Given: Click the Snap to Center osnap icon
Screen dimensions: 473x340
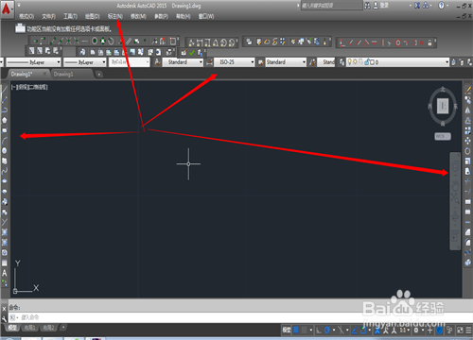Looking at the screenshot, I should [x=95, y=41].
